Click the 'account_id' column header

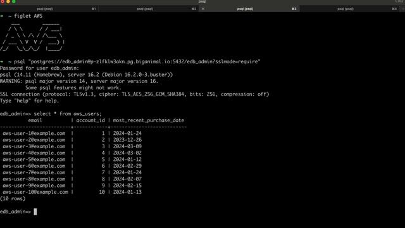[90, 120]
